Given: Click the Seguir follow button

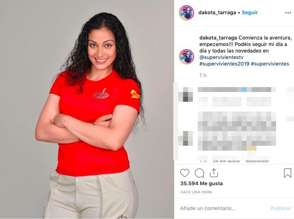Looking at the screenshot, I should 250,13.
